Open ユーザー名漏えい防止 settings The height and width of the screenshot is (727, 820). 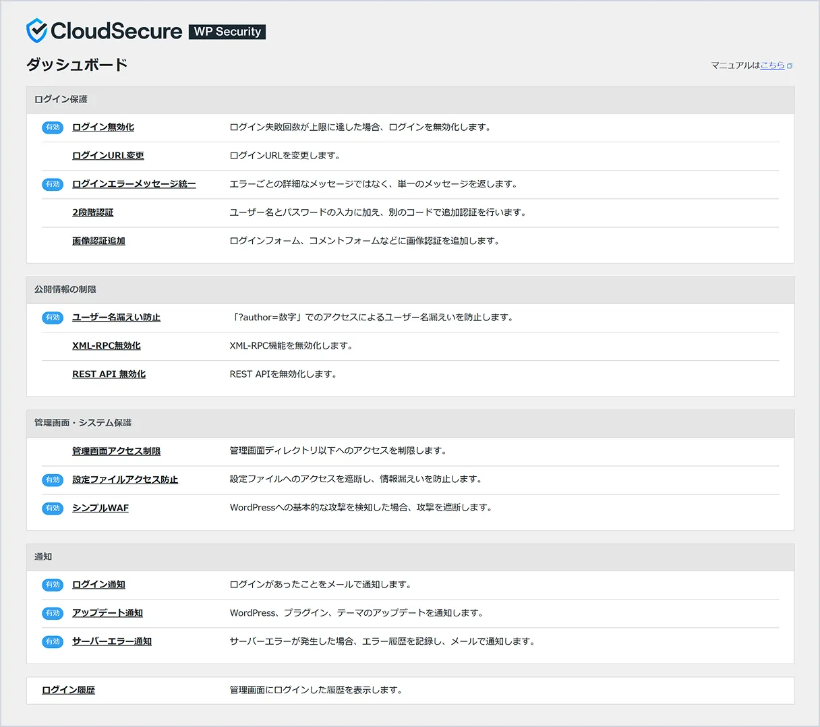click(x=117, y=317)
